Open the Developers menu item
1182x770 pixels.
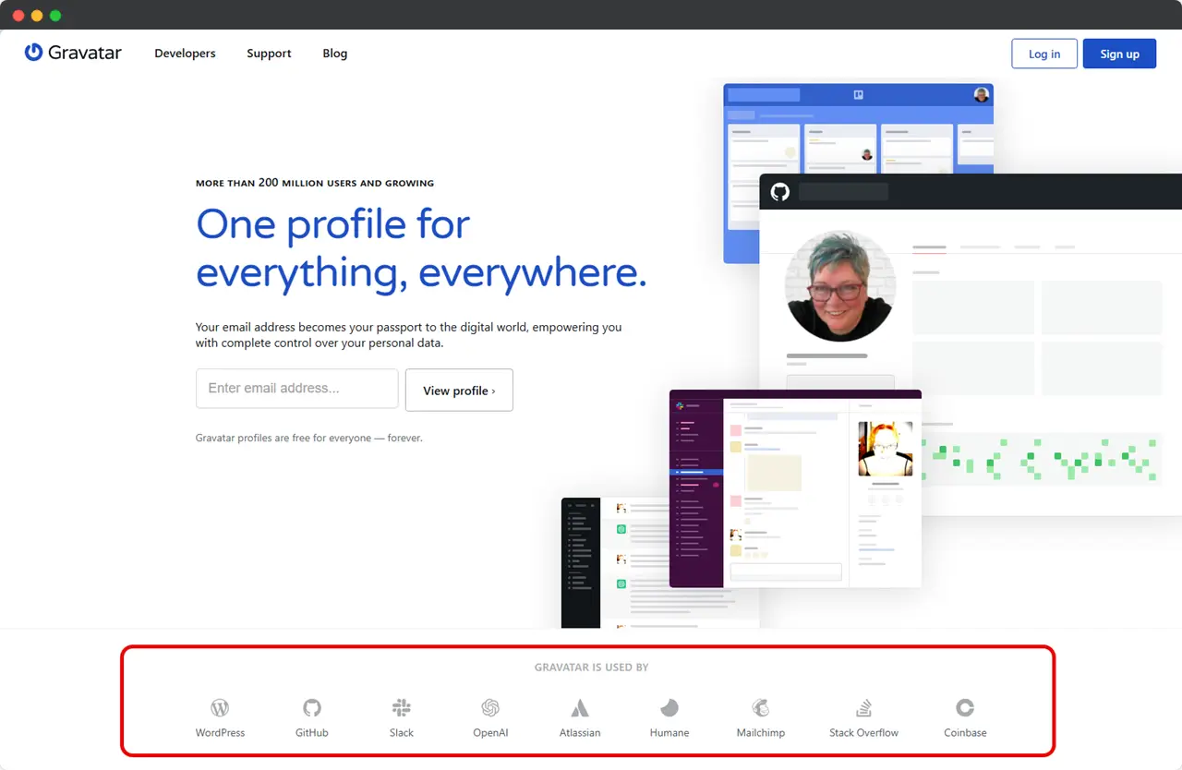(185, 54)
